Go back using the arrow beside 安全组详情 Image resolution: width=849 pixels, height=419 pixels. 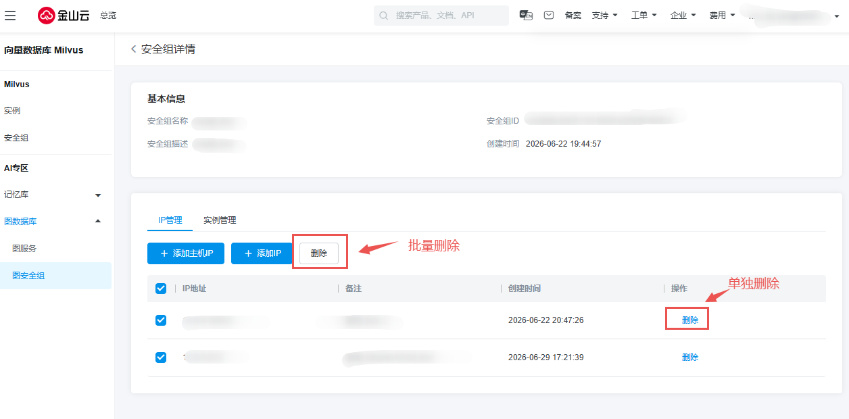pos(134,49)
